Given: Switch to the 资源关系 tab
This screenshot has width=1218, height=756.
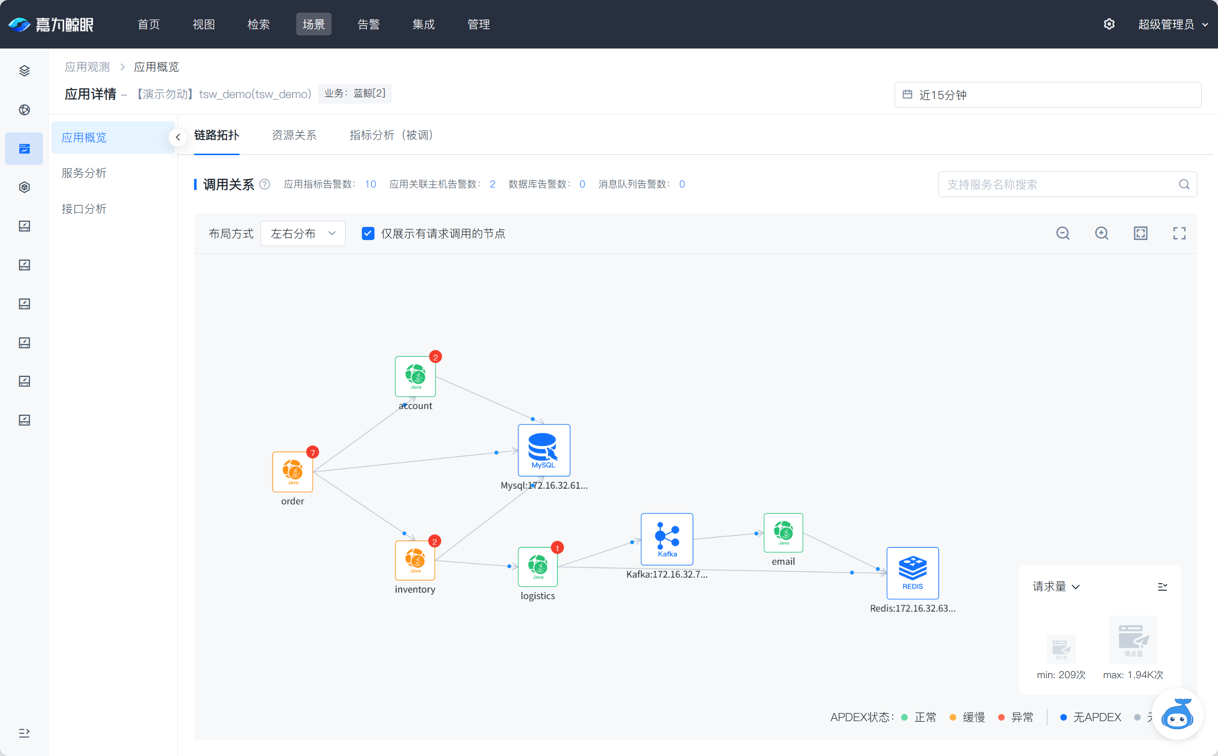Looking at the screenshot, I should pyautogui.click(x=294, y=135).
